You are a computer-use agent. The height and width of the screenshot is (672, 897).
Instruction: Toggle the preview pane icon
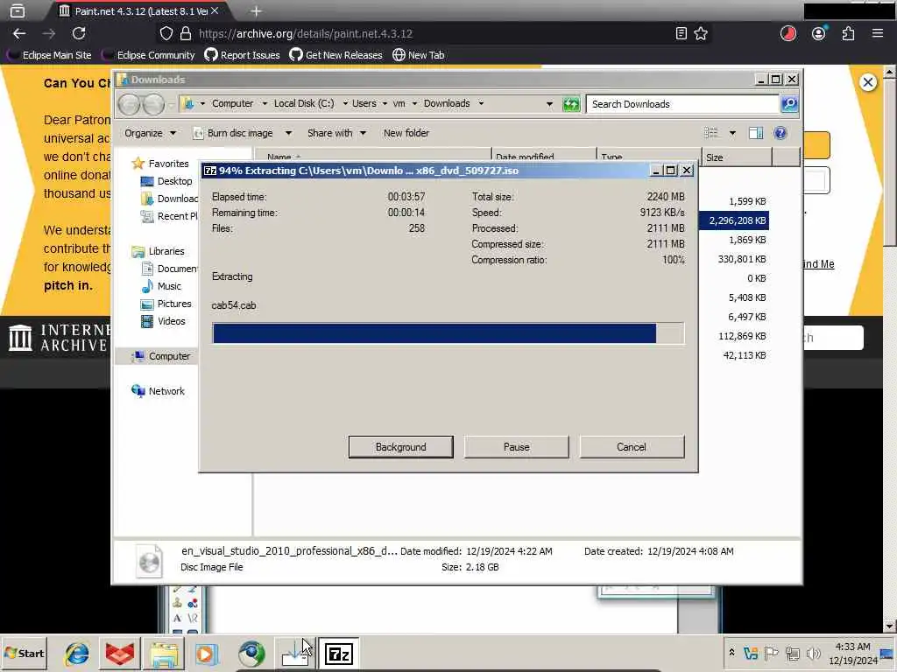pos(756,133)
